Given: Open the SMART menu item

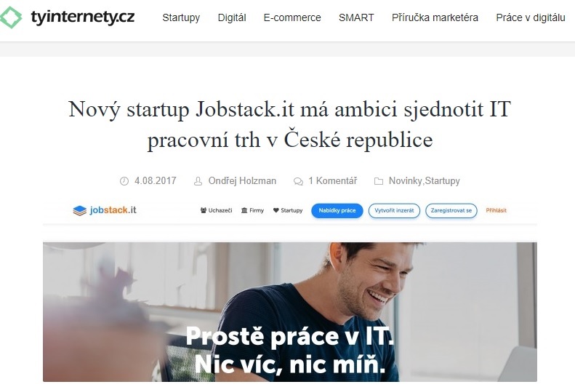Looking at the screenshot, I should click(356, 17).
